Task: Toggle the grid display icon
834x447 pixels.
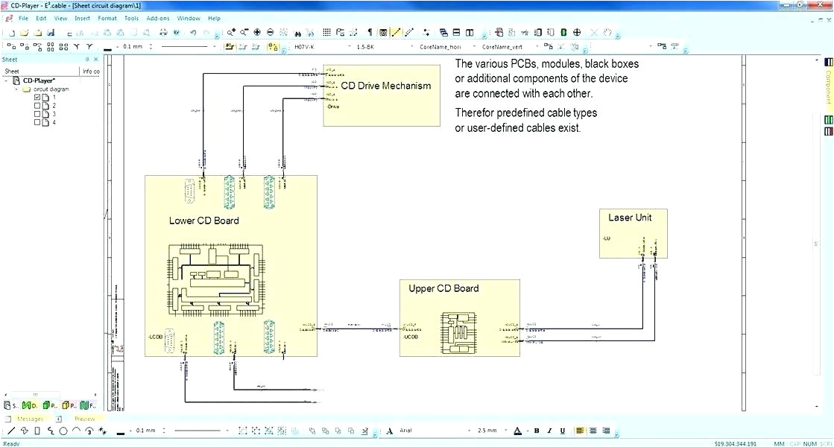Action: pyautogui.click(x=326, y=33)
